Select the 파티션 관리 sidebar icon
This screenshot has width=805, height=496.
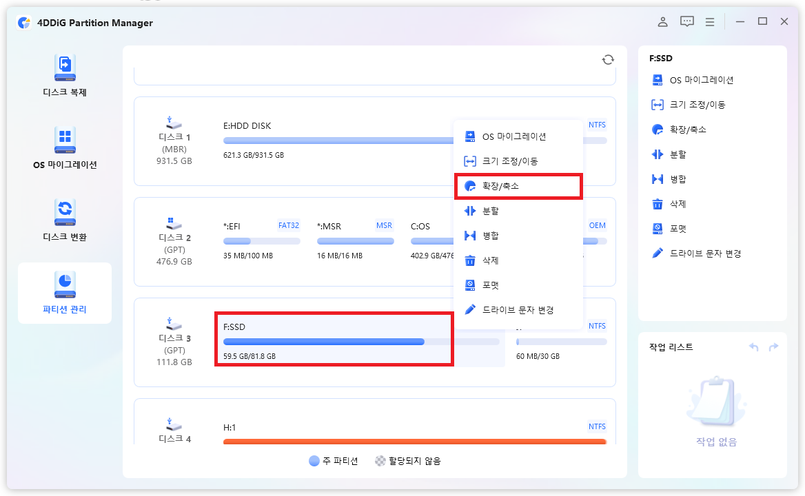64,293
